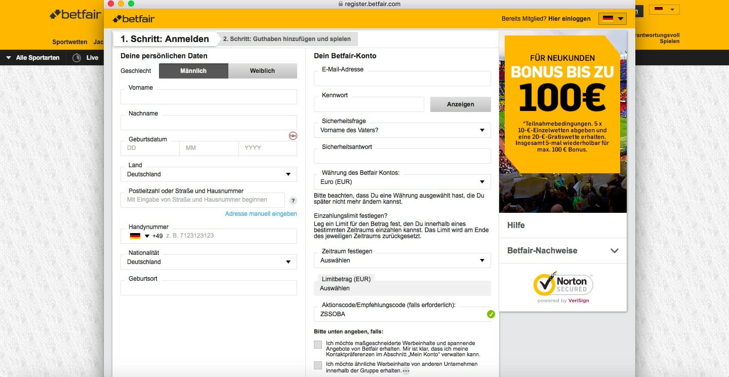Click the German flag in phone field
Screen dimensions: 729x377
coord(135,236)
